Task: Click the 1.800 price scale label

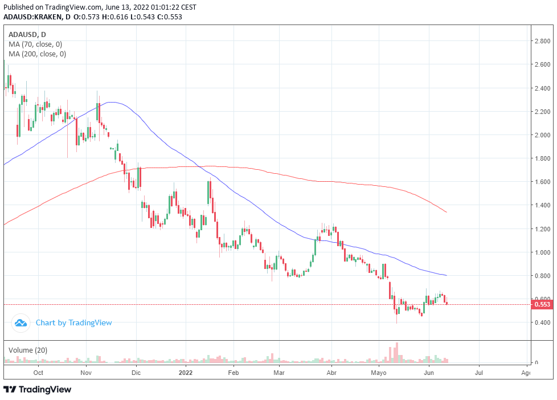Action: click(x=542, y=158)
